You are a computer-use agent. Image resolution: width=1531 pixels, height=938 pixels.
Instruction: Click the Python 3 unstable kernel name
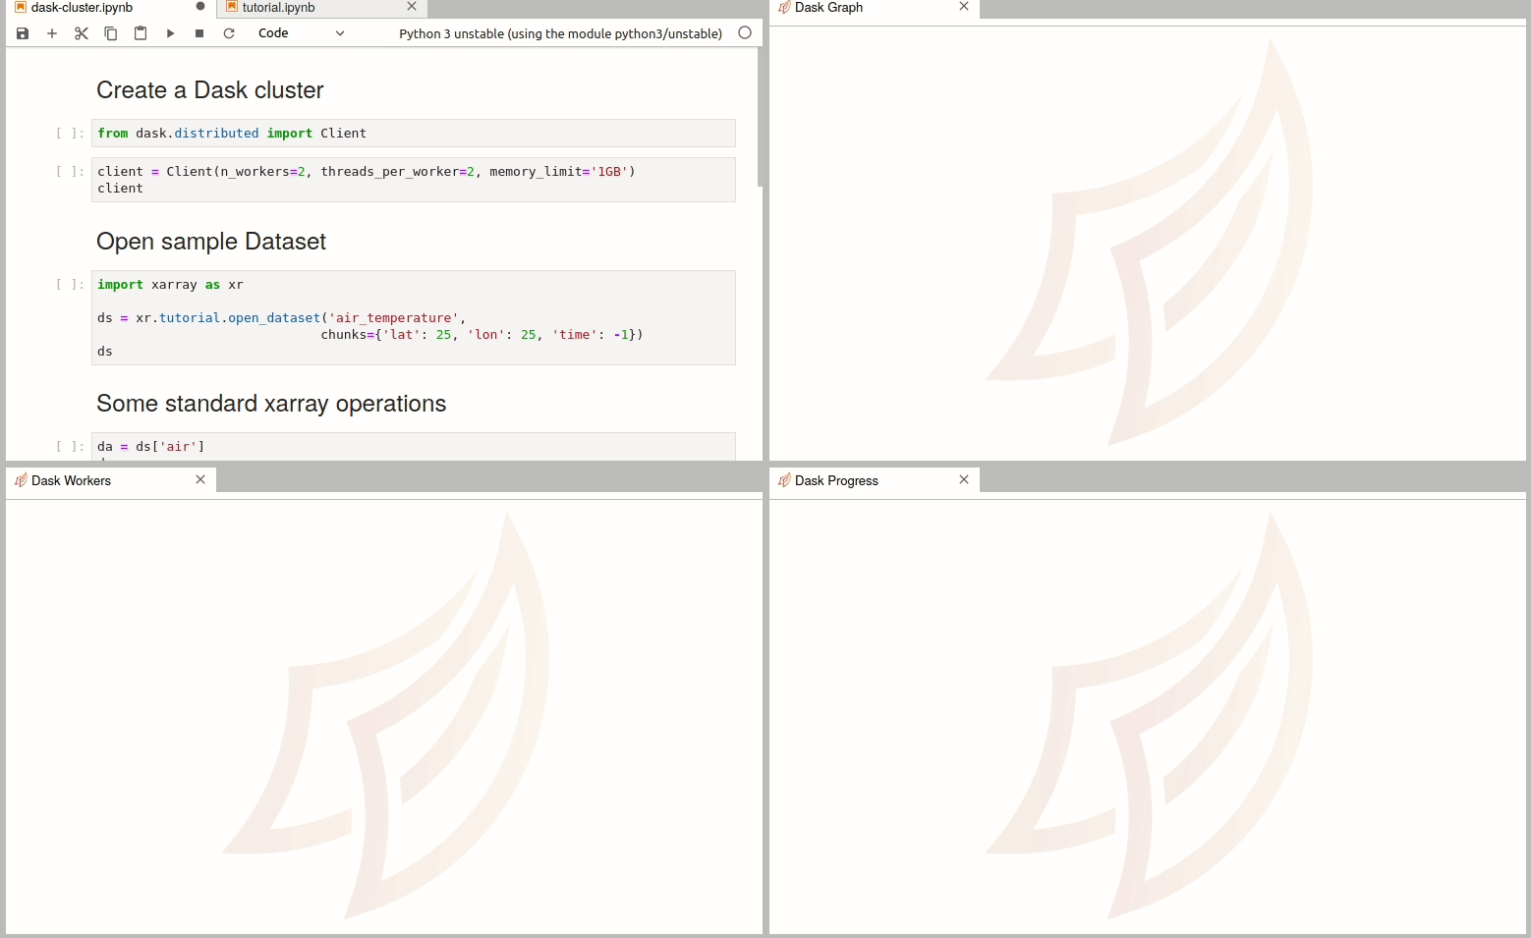coord(560,33)
